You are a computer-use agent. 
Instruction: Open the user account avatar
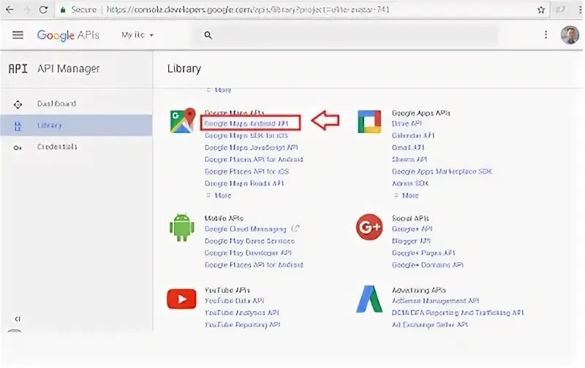point(570,35)
